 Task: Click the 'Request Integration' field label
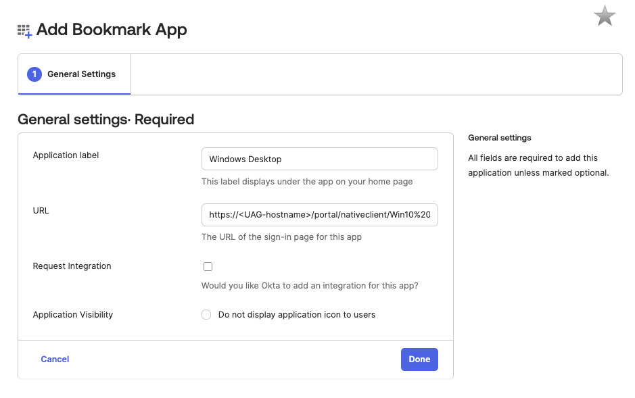click(72, 266)
